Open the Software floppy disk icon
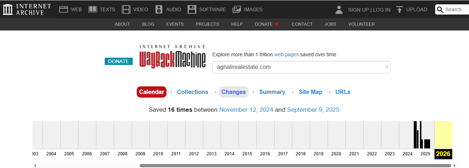The width and height of the screenshot is (469, 168). pyautogui.click(x=192, y=9)
